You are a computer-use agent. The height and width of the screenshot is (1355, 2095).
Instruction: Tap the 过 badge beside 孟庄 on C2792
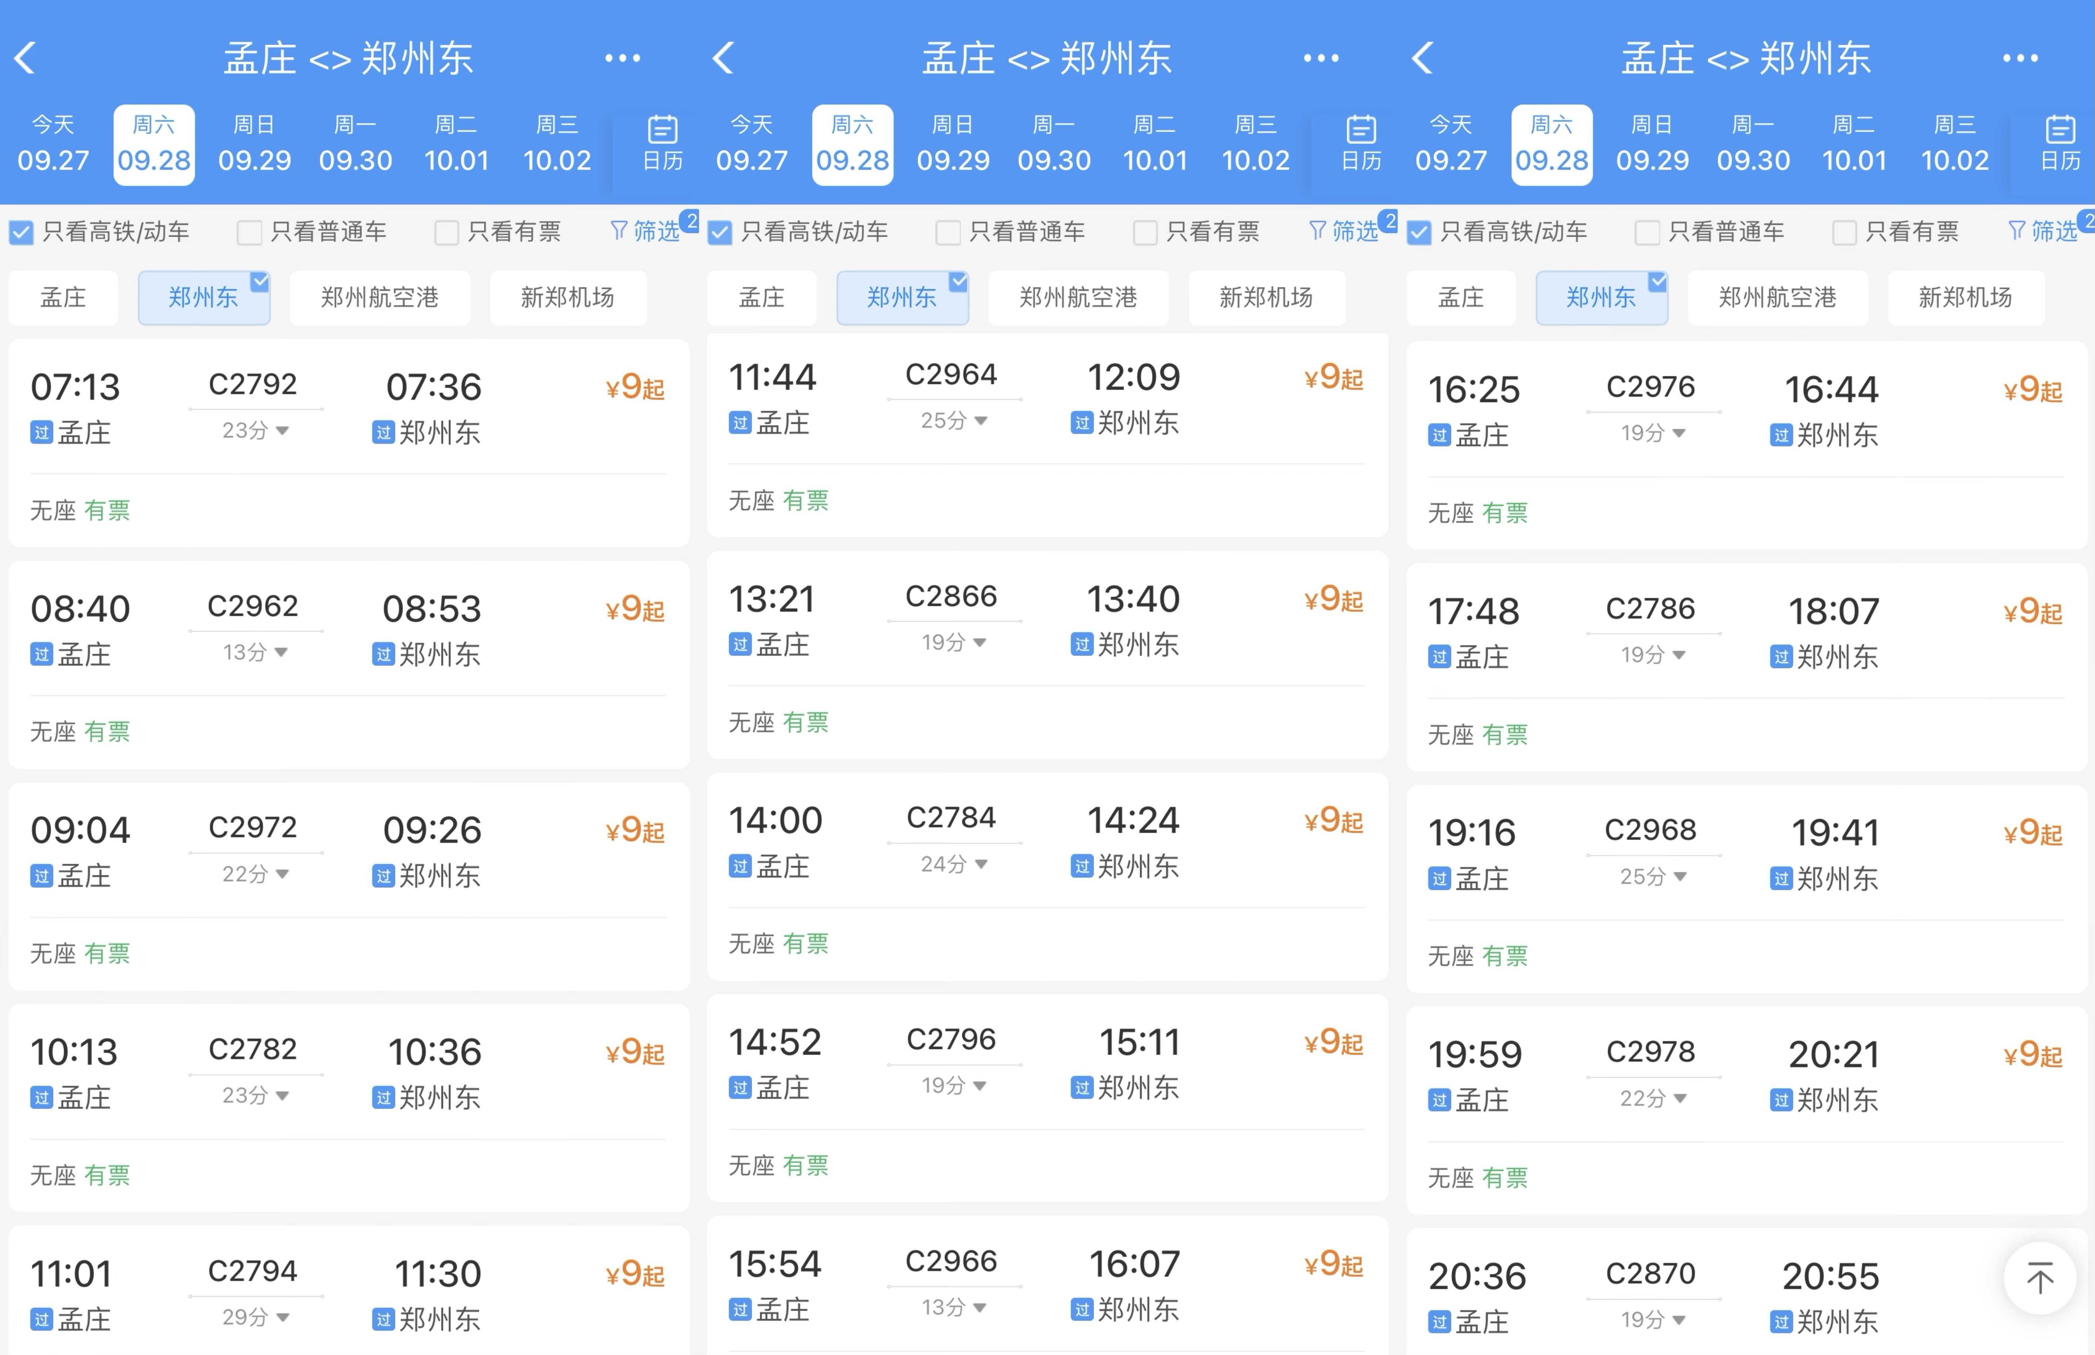click(41, 433)
